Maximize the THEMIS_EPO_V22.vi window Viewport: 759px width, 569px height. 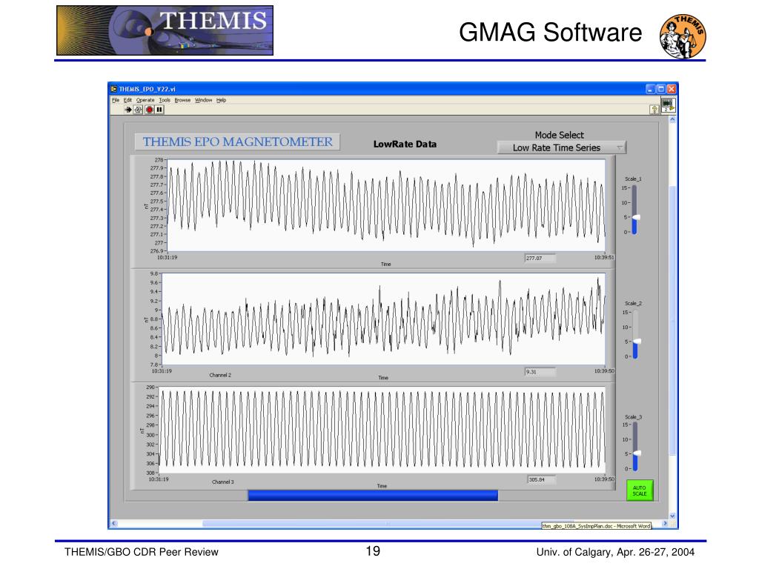coord(660,89)
